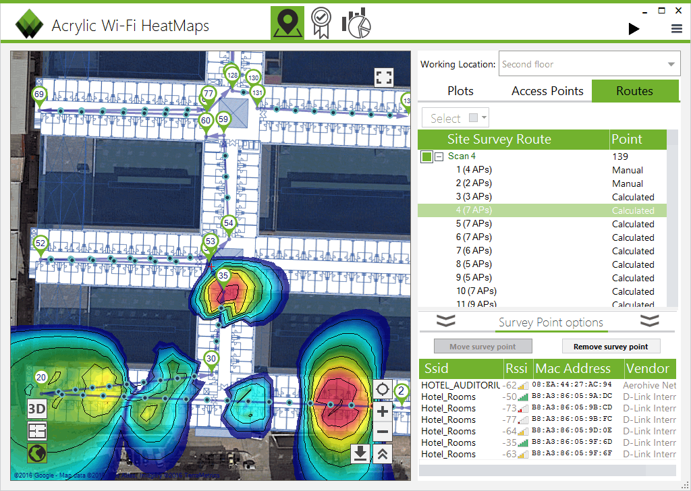Sort by the Site Survey Route column header
This screenshot has height=491, width=691.
coord(514,139)
